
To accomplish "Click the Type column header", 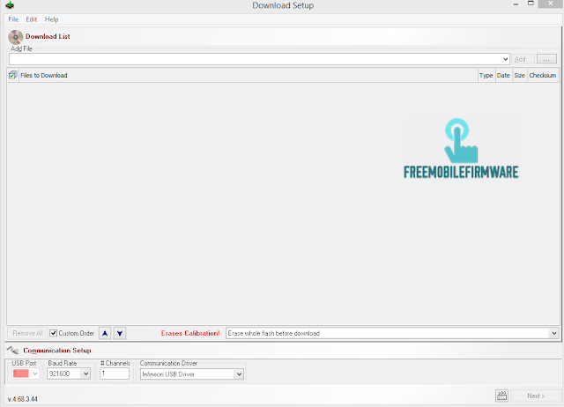I will 486,76.
